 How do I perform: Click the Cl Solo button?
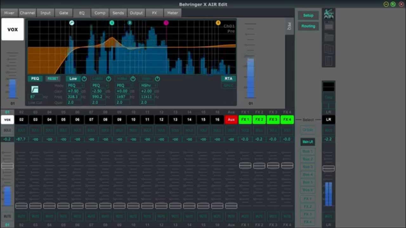click(308, 130)
